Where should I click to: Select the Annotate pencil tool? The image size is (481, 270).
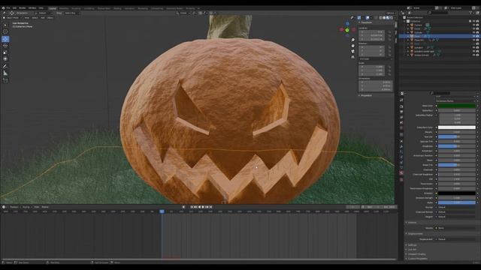pyautogui.click(x=5, y=67)
